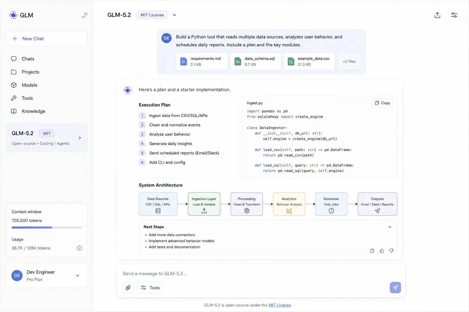The height and width of the screenshot is (312, 469).
Task: Open the Tools button in the composer
Action: point(150,288)
